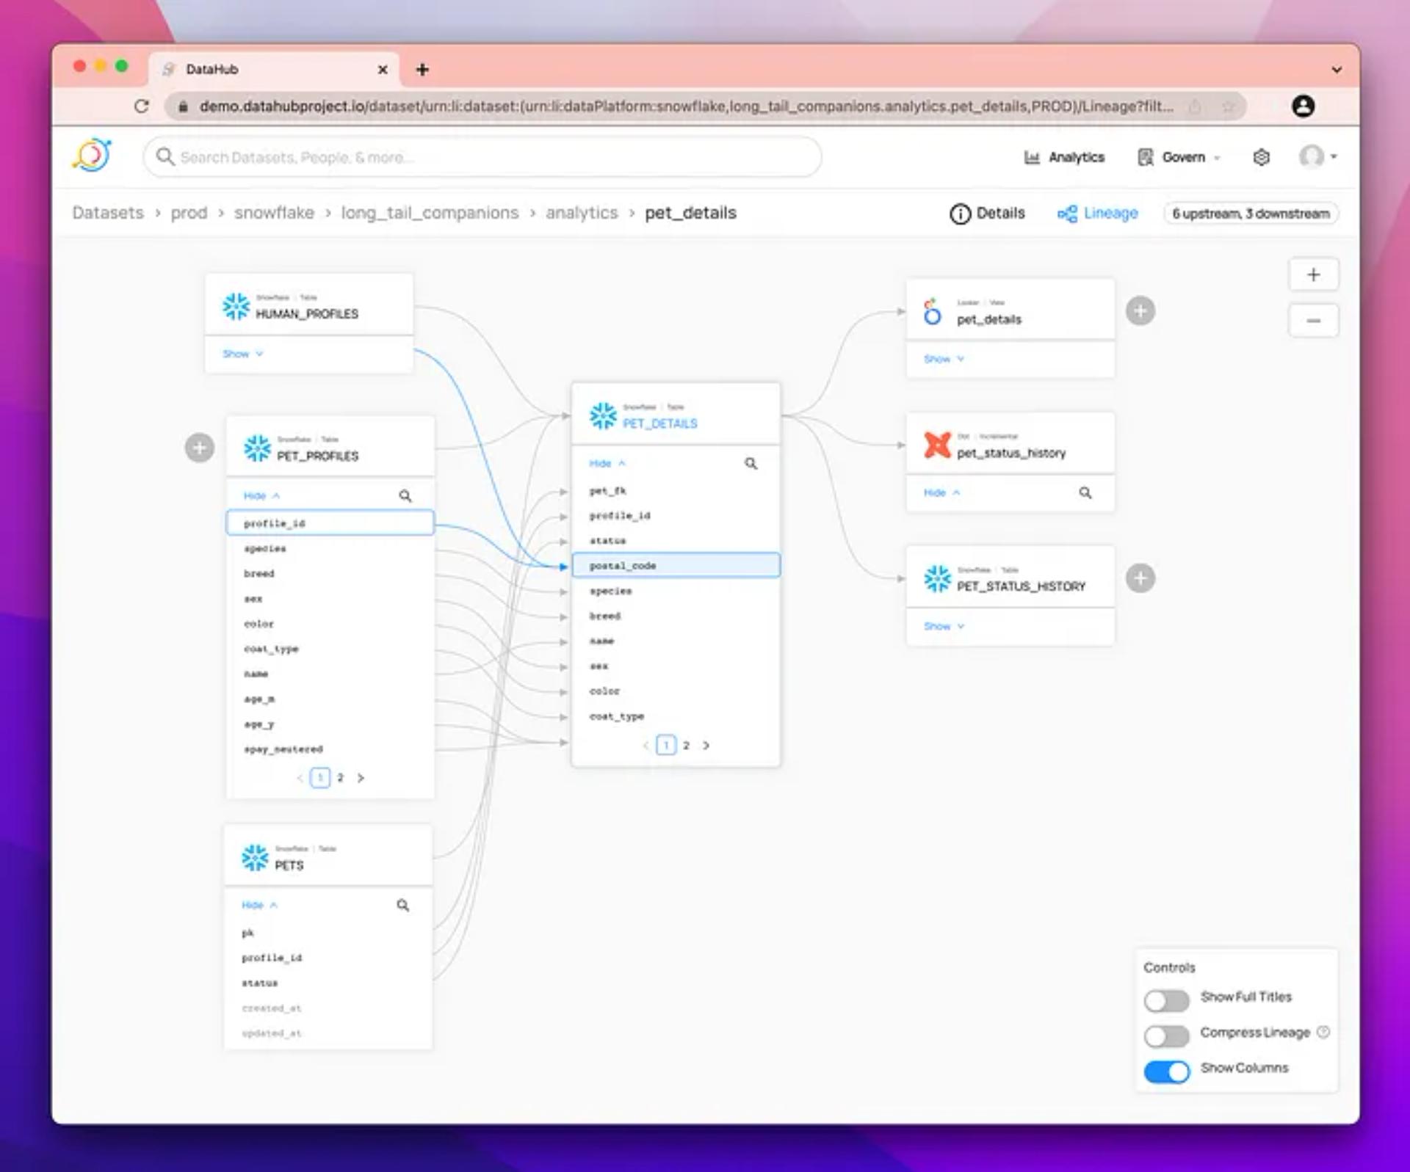Disable Show Columns switch
1410x1172 pixels.
[1166, 1071]
